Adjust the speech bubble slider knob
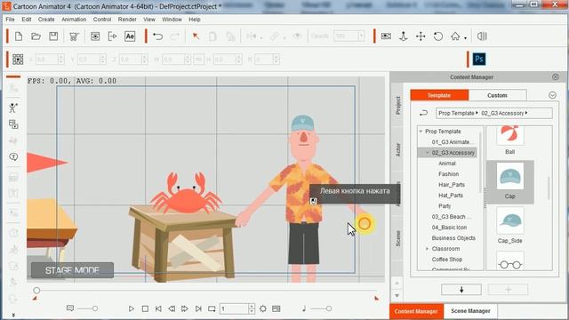This screenshot has width=569, height=320. [x=95, y=308]
